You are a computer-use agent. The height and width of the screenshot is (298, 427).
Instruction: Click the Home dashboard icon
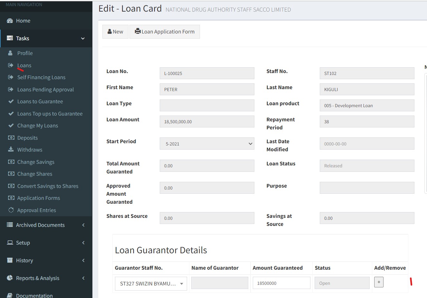(10, 21)
